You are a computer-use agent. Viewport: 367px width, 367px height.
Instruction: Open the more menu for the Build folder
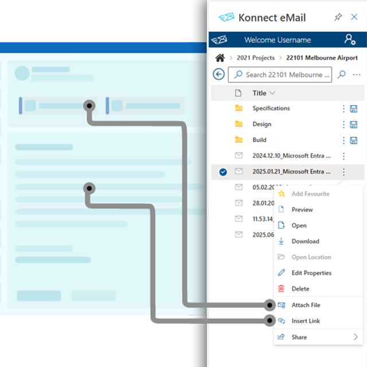tap(343, 140)
